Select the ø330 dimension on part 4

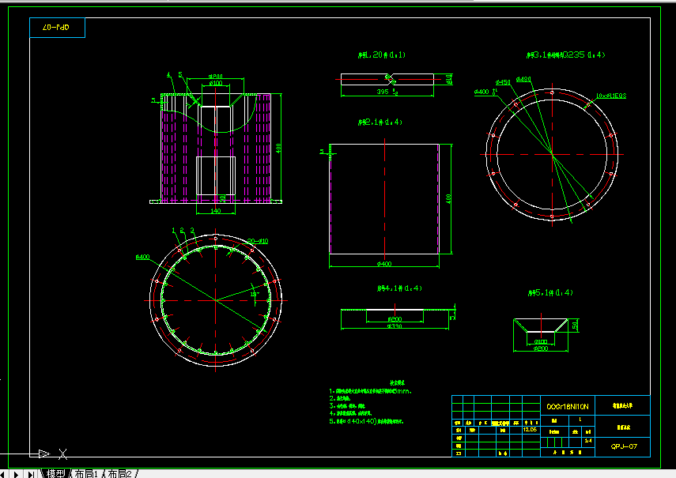click(395, 326)
